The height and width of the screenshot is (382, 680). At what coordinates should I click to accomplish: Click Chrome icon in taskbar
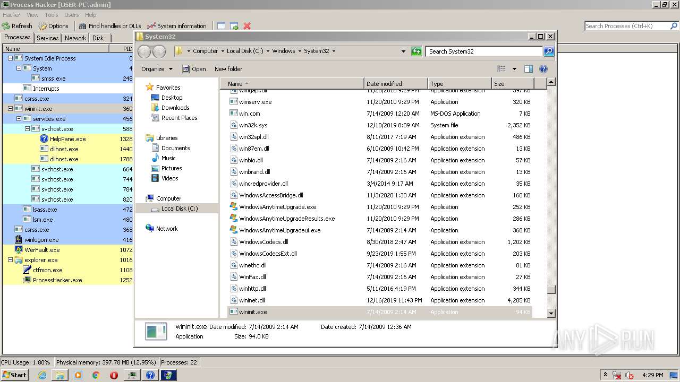[96, 375]
